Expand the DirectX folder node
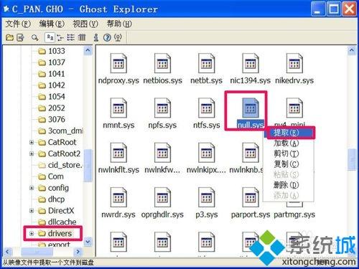This screenshot has height=269, width=359. coord(32,211)
